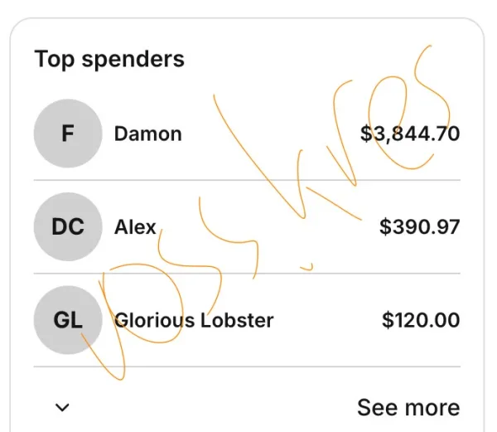Screen dimensions: 497x432
Task: Click the gray "F" avatar beside Damon
Action: click(68, 133)
